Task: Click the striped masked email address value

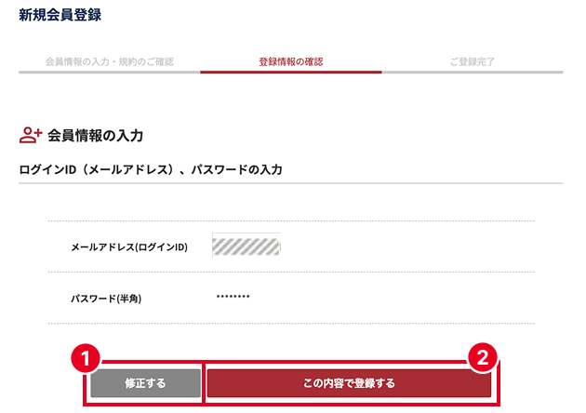Action: coord(246,246)
